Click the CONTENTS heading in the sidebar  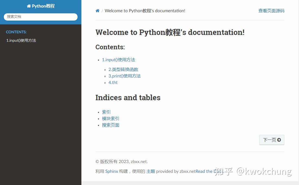click(x=16, y=32)
